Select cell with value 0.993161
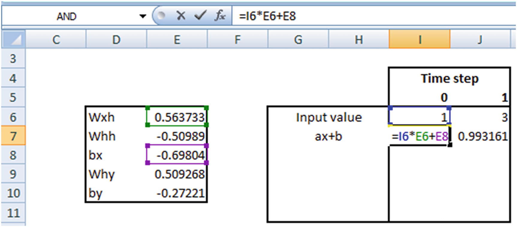 [480, 136]
